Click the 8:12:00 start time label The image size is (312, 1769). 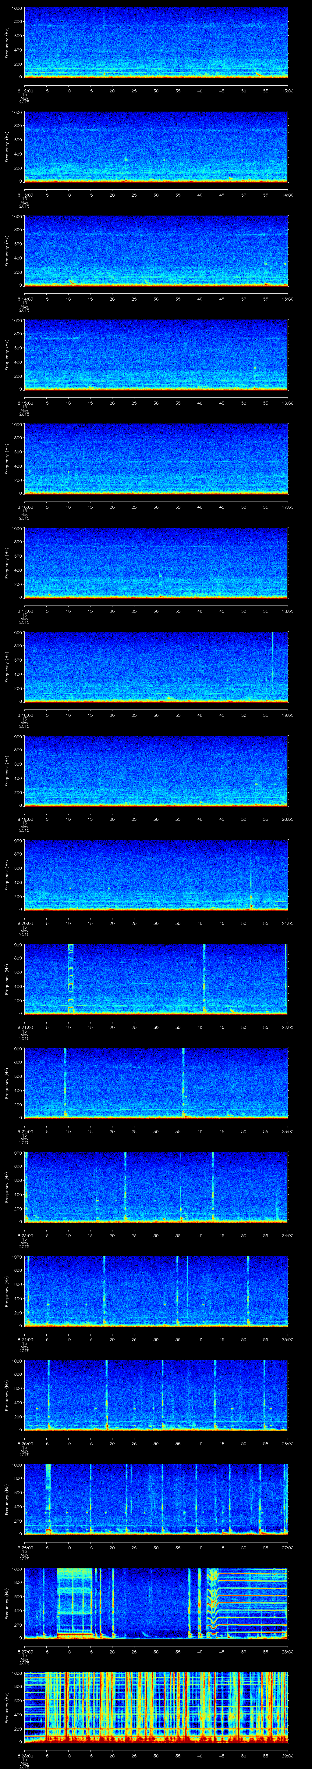tap(25, 90)
